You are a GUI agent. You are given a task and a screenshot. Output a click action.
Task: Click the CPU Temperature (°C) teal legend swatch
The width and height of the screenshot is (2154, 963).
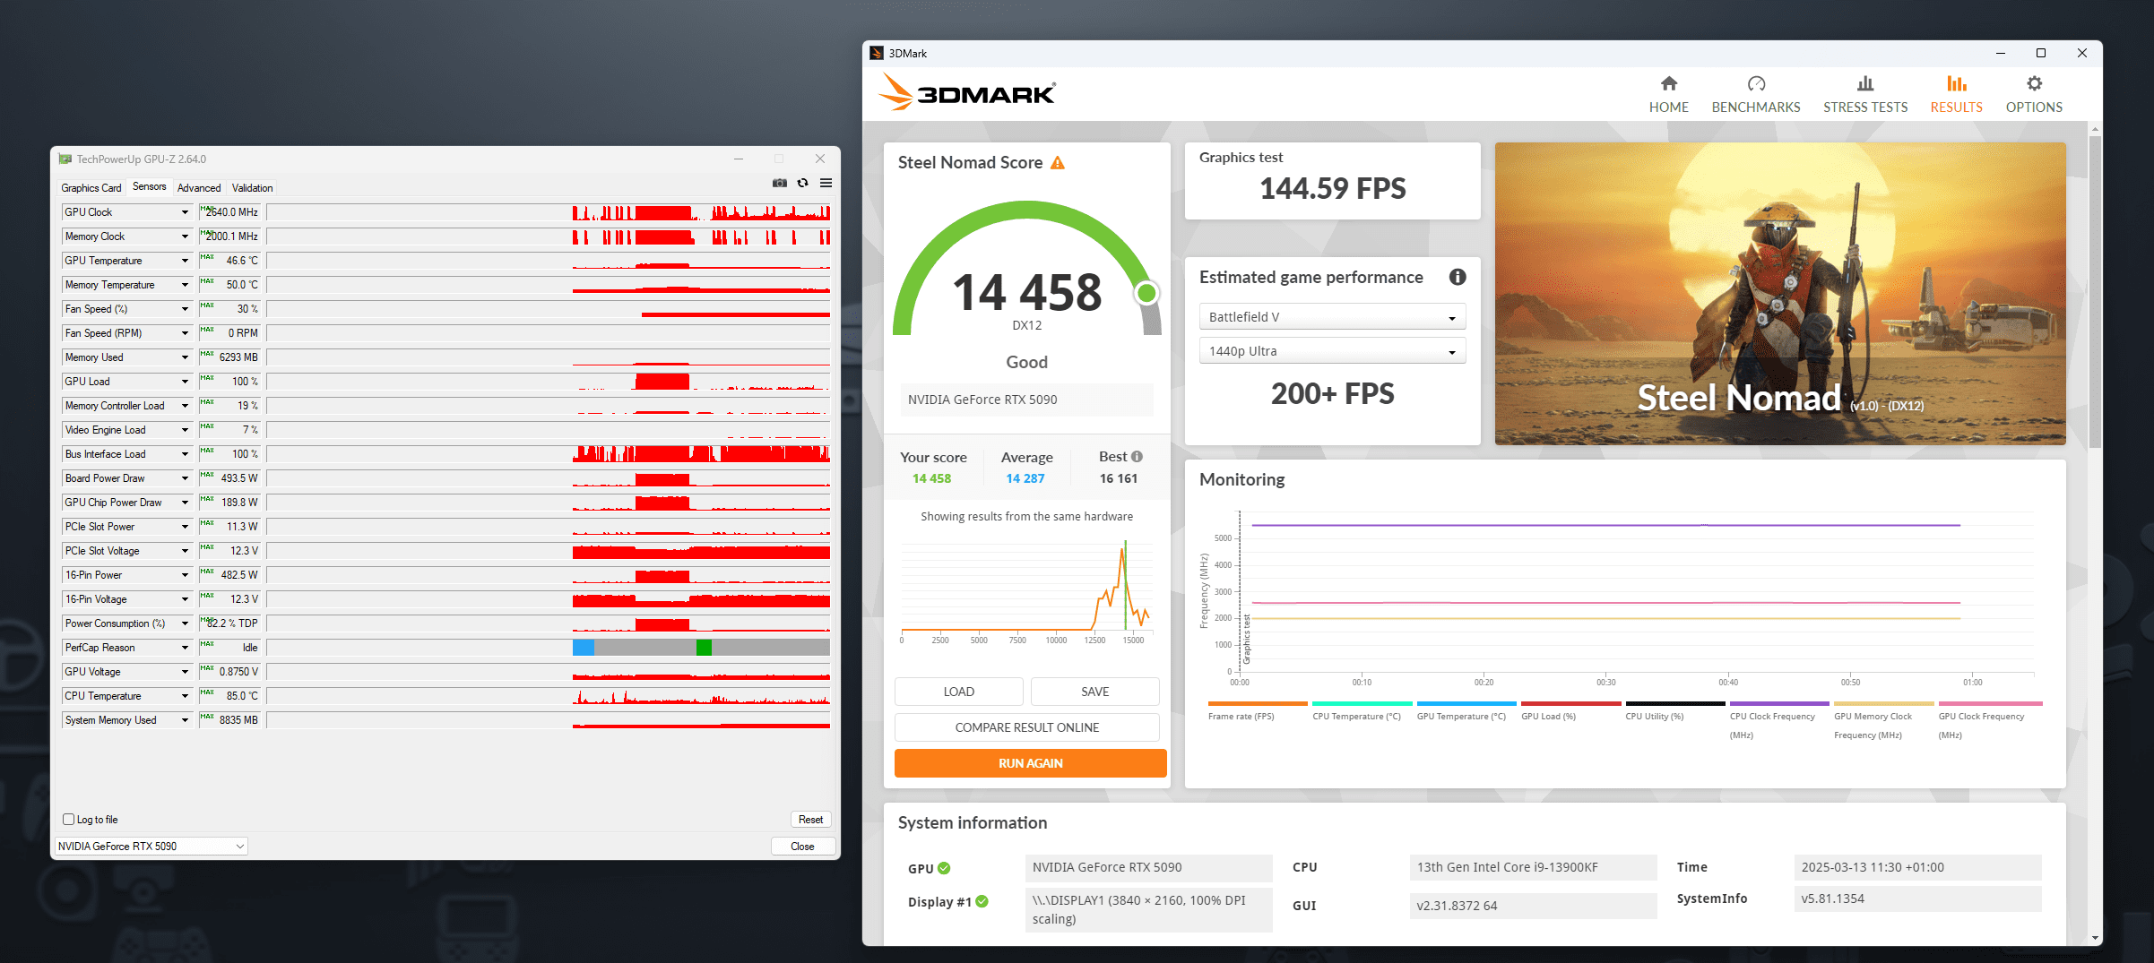[x=1362, y=703]
